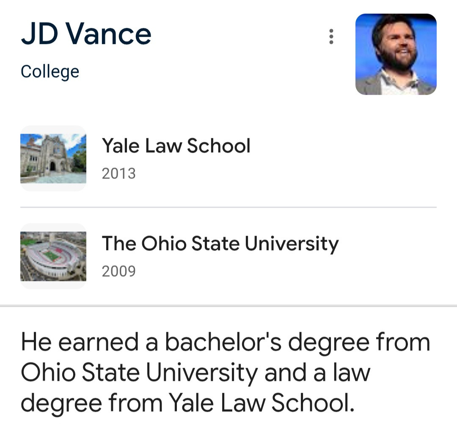Click the divider line between the two schools
Viewport: 457px width, 424px height.
pos(228,207)
